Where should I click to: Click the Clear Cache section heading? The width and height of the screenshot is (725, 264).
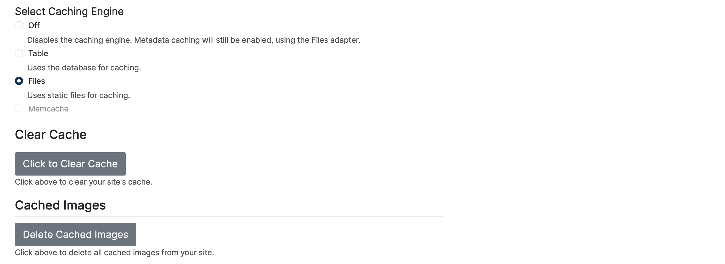[x=51, y=135]
